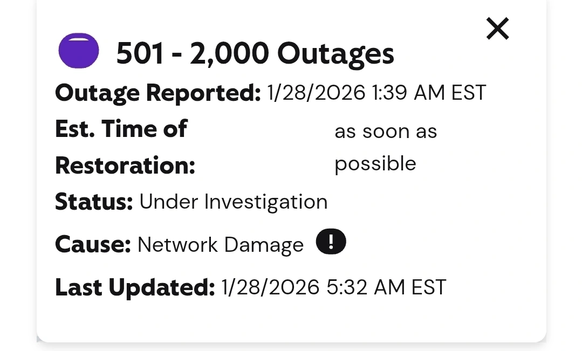Click the word Outages in the heading

point(335,53)
